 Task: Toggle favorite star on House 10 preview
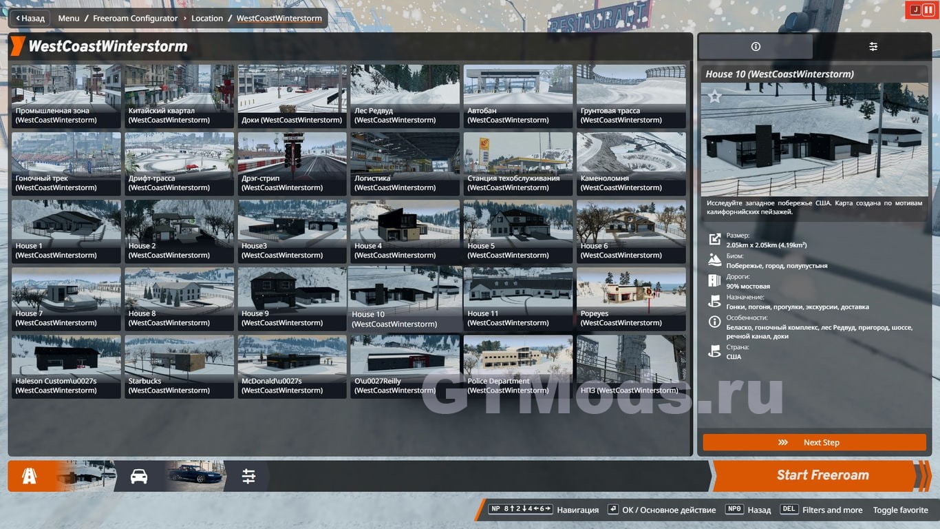(x=715, y=97)
